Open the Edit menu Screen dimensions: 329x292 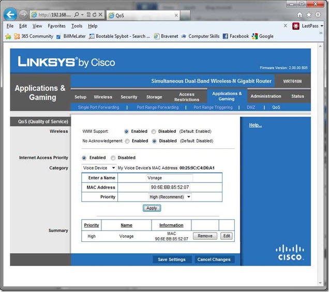tap(23, 26)
